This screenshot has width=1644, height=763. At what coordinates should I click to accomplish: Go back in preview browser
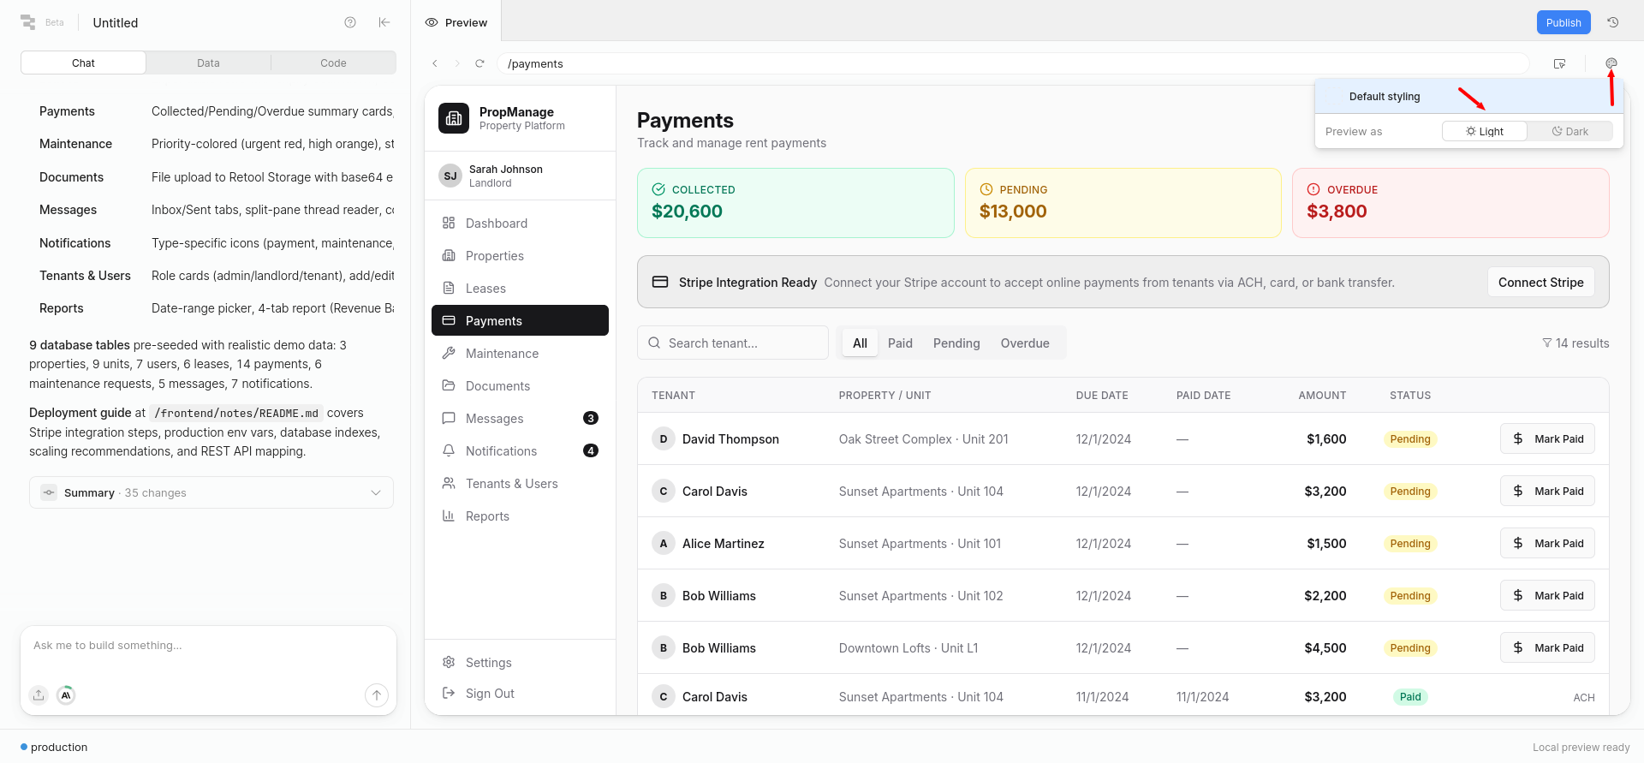(435, 63)
